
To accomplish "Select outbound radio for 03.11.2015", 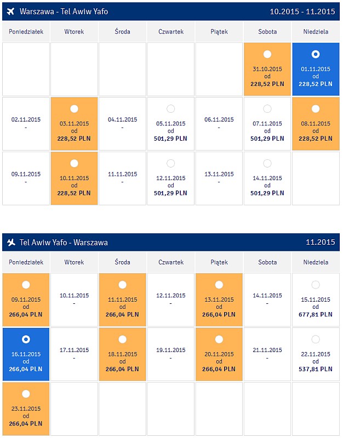I will (x=74, y=108).
